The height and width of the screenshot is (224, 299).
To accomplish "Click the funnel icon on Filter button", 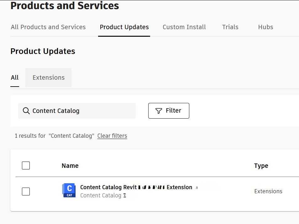I will (x=159, y=111).
